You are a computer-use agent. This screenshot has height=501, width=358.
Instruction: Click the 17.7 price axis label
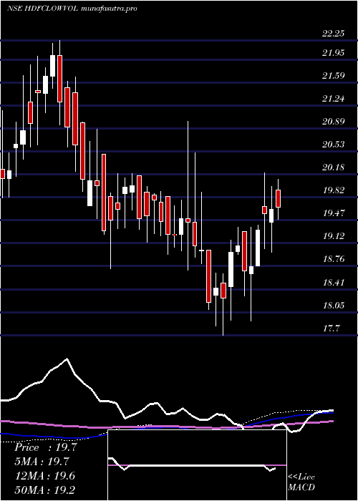[331, 328]
